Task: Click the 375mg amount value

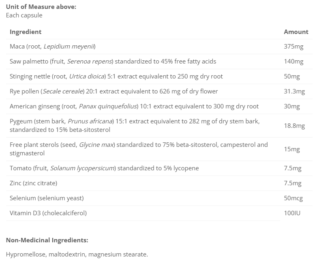Action: pyautogui.click(x=293, y=47)
